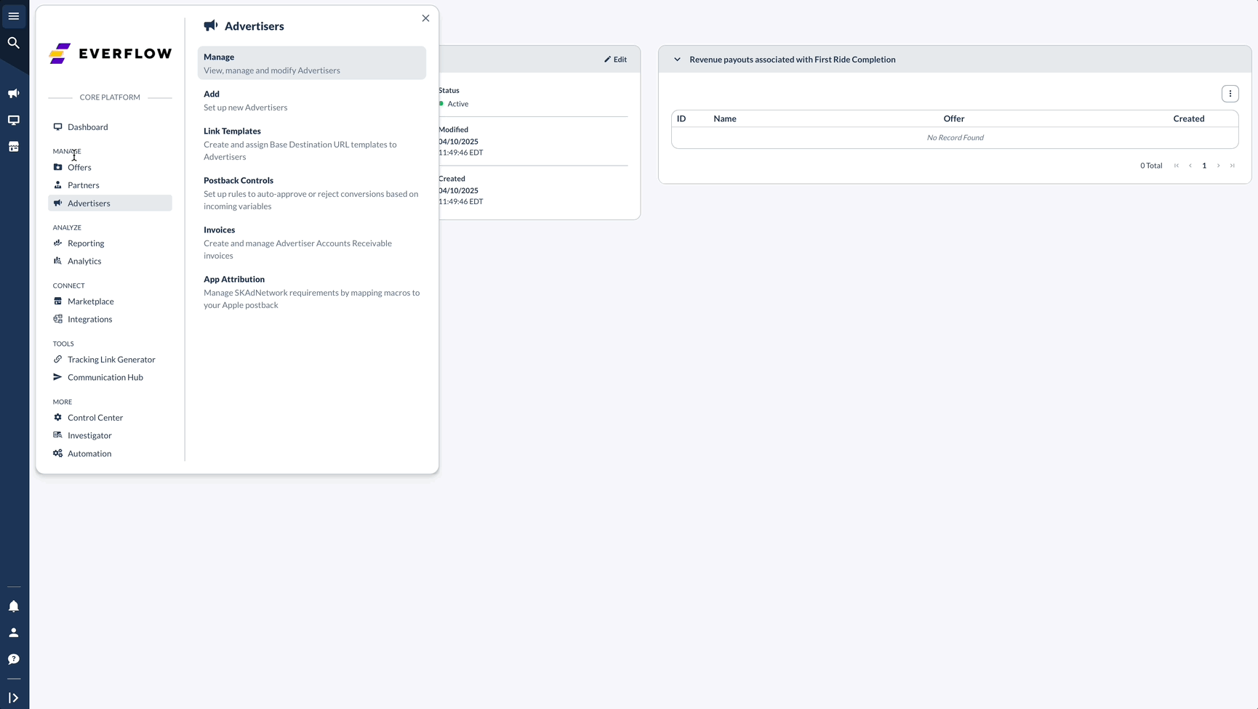Sort by the Created column header

pos(1189,119)
